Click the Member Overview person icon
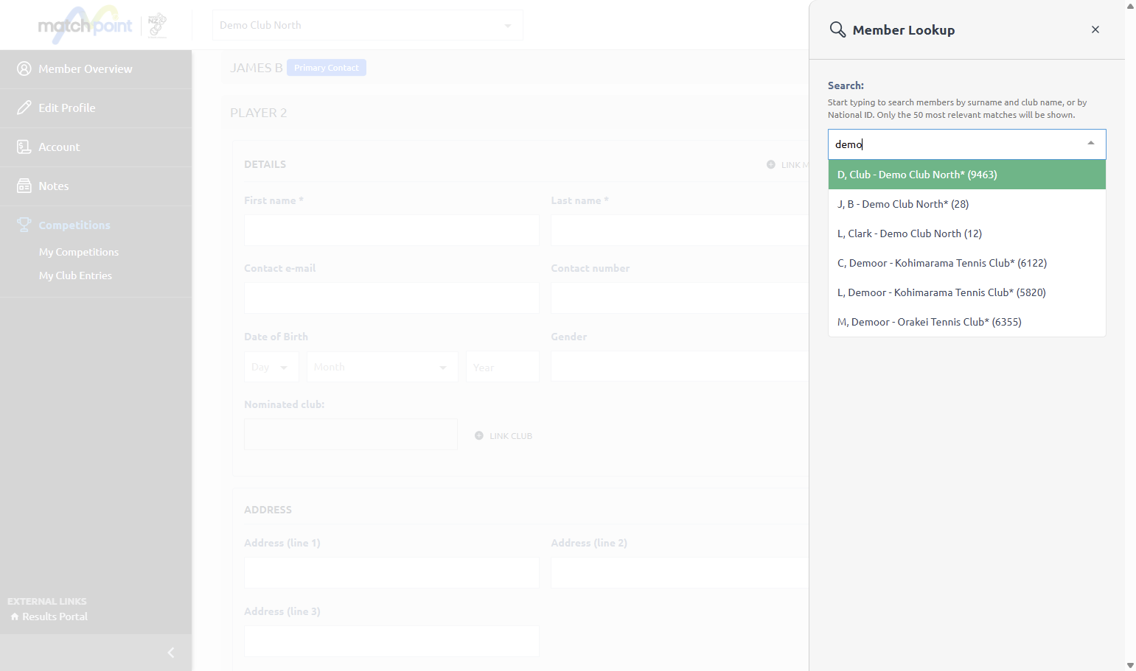Viewport: 1136px width, 671px height. pyautogui.click(x=24, y=68)
